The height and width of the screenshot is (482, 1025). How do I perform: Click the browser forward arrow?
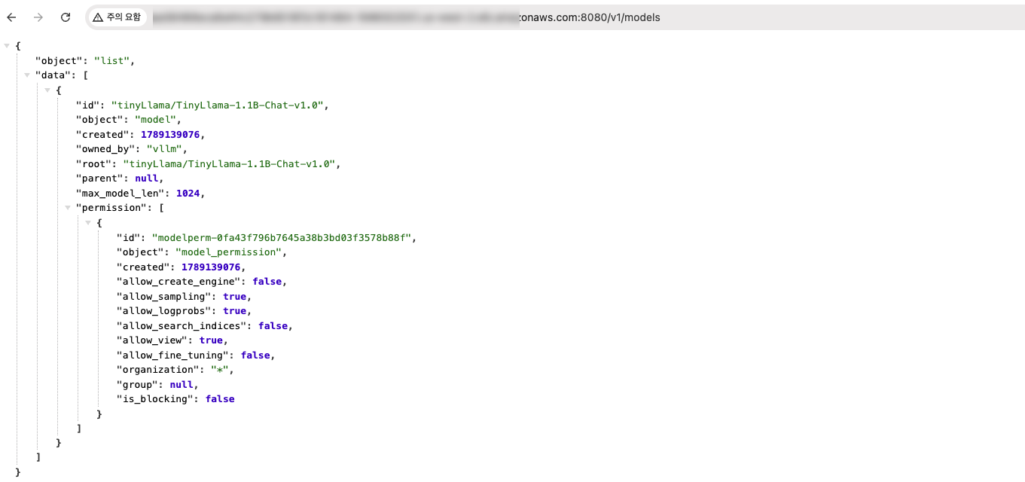point(38,17)
